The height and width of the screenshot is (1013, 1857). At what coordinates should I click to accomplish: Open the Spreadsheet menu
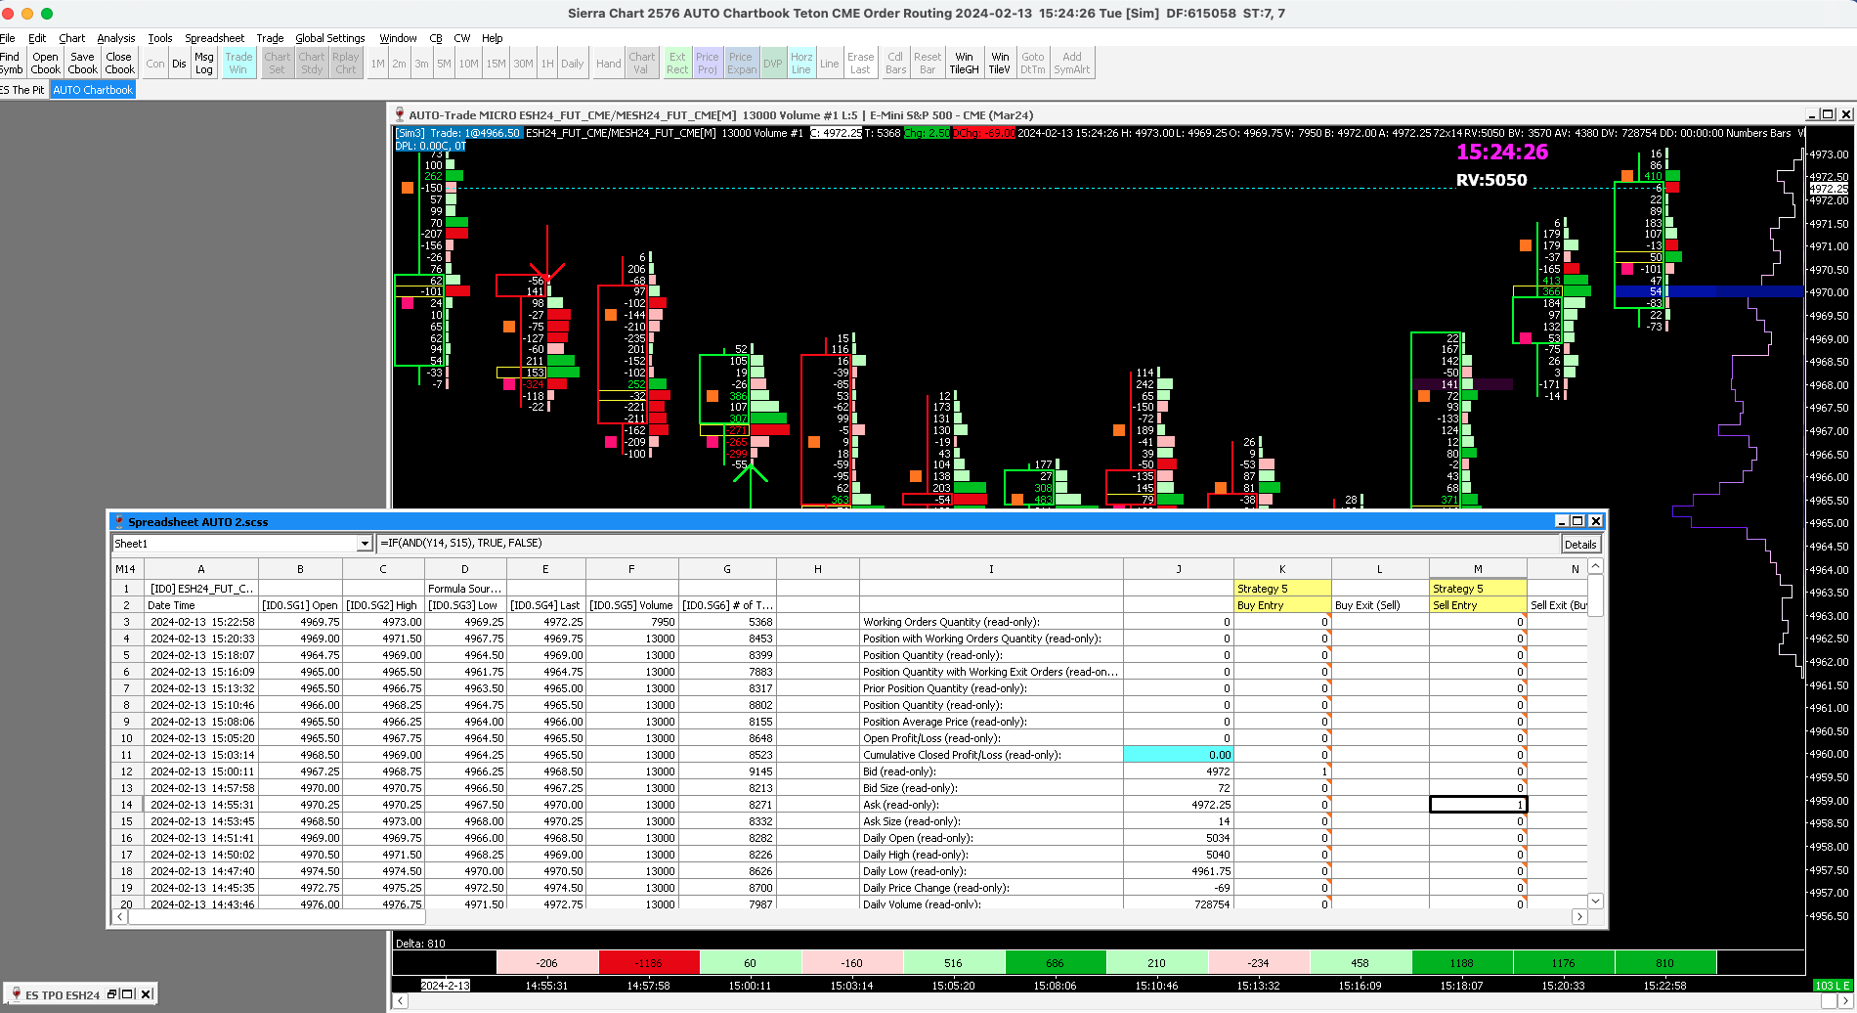pos(214,38)
